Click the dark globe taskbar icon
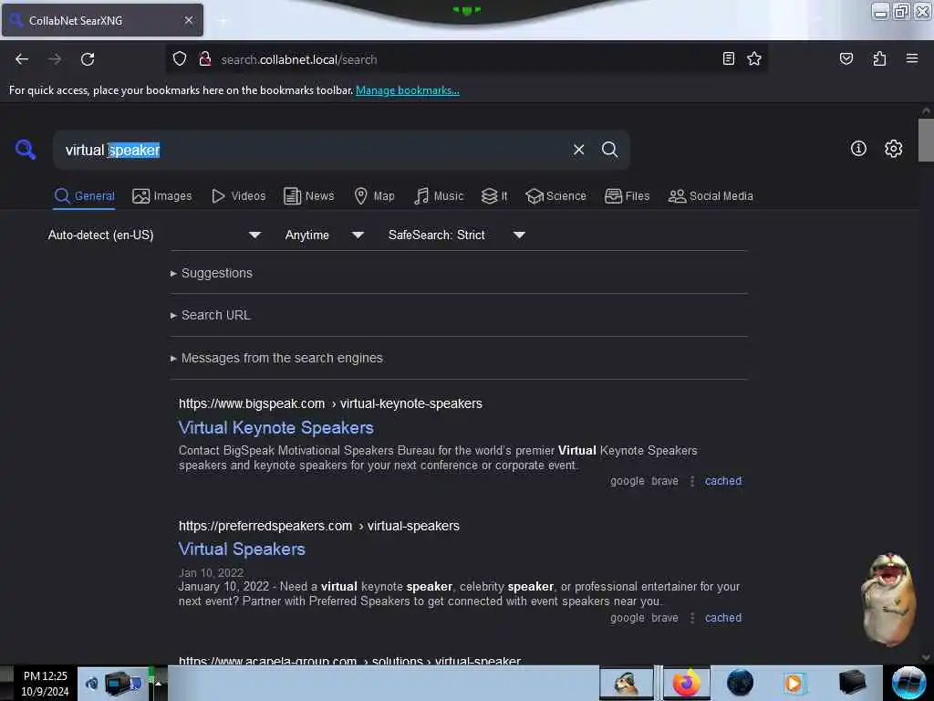This screenshot has width=934, height=701. point(740,683)
